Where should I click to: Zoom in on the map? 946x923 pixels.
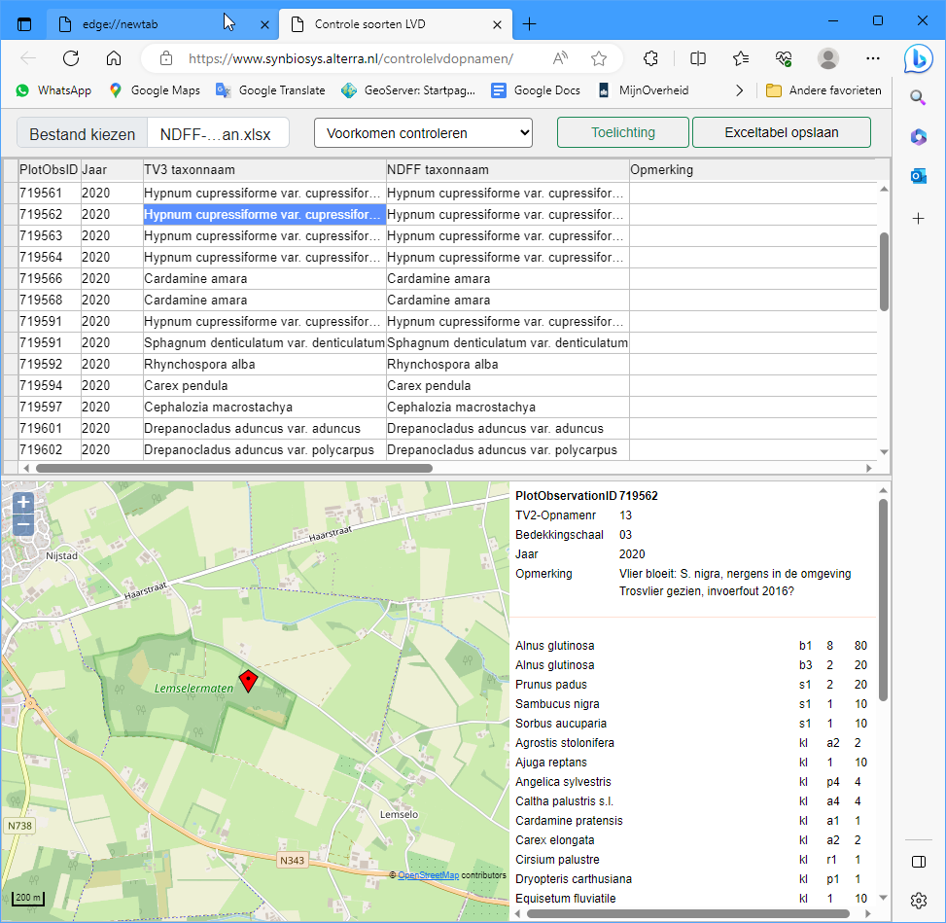point(23,504)
